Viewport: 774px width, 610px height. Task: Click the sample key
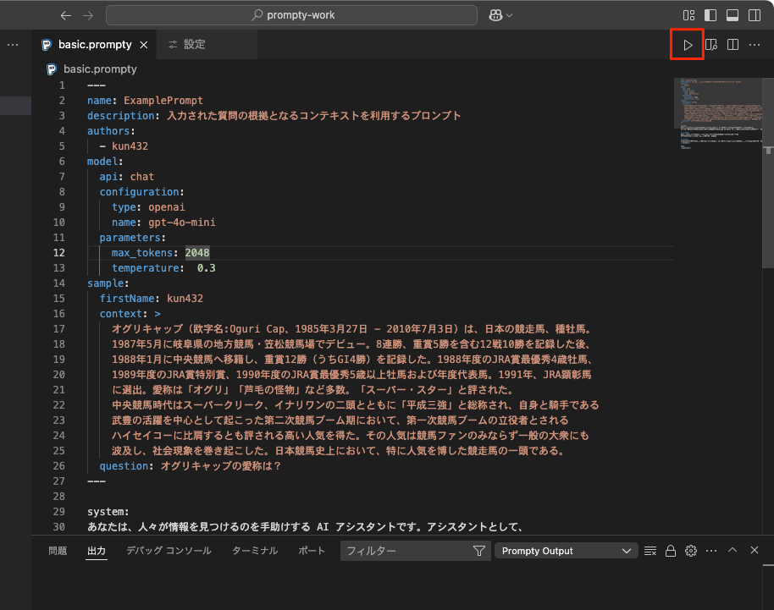click(x=105, y=283)
